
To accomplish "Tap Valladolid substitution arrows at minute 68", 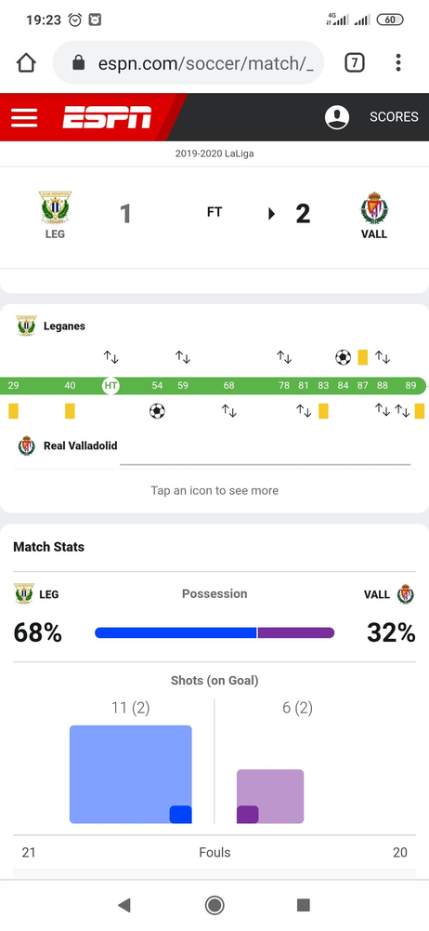I will coord(229,410).
